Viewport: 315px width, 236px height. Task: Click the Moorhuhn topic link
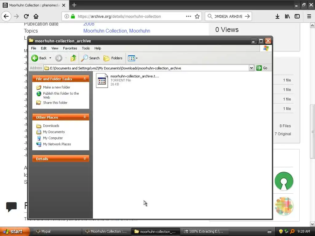pos(140,31)
